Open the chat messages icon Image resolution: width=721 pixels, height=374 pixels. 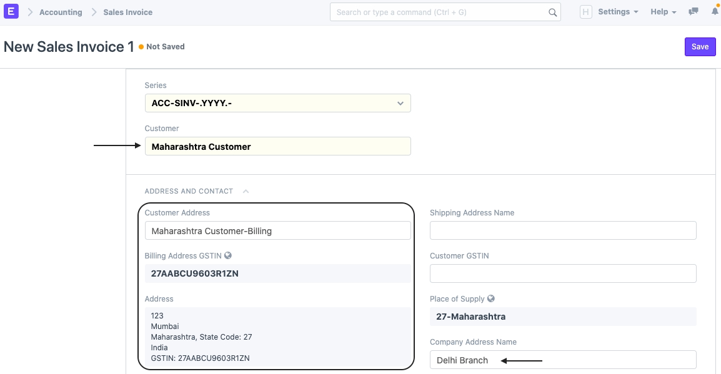[693, 12]
